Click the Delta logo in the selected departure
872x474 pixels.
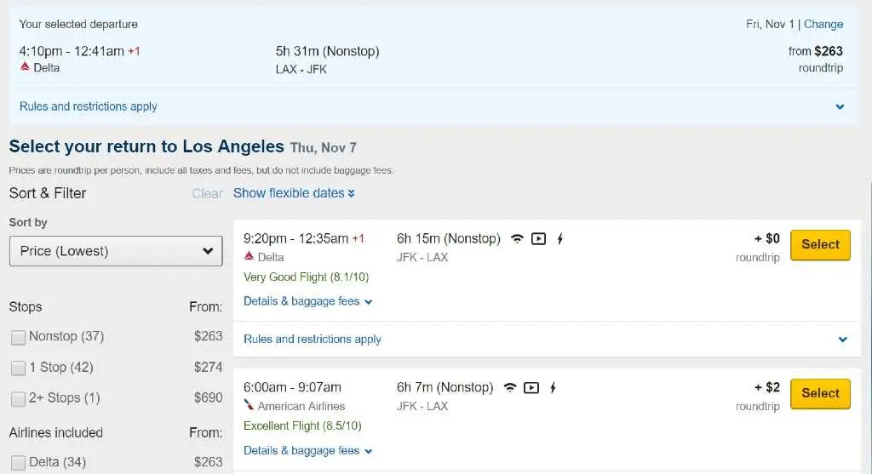click(x=25, y=66)
